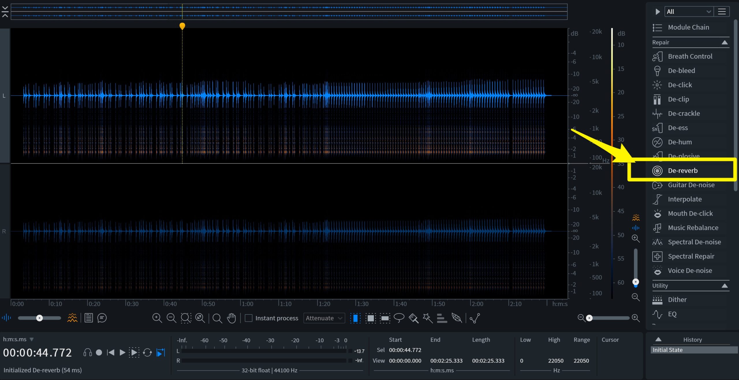Image resolution: width=739 pixels, height=380 pixels.
Task: Toggle the spectrogram display mode
Action: pos(72,318)
